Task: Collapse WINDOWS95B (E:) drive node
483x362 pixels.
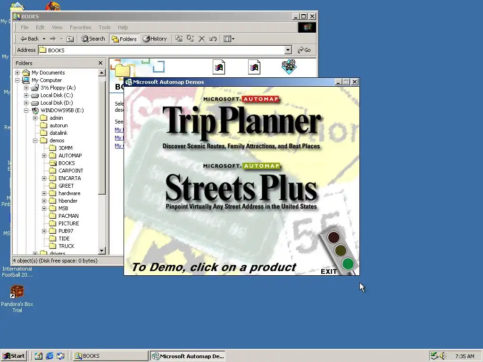Action: point(26,110)
